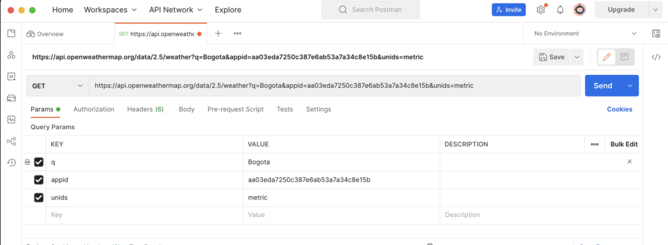Click search magnifier icon in Search Postman

point(342,10)
